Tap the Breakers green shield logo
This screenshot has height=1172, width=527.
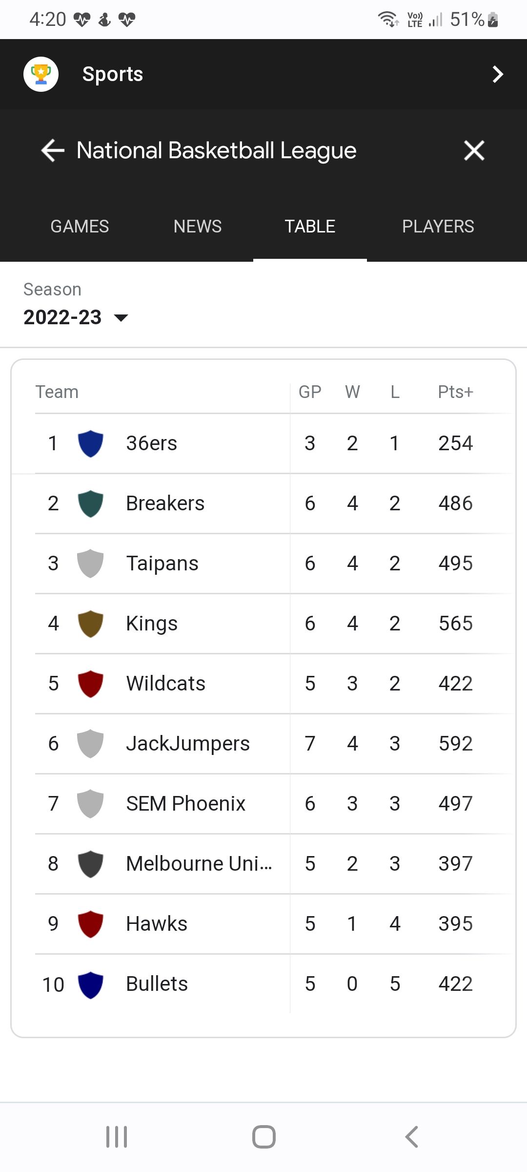click(x=91, y=503)
